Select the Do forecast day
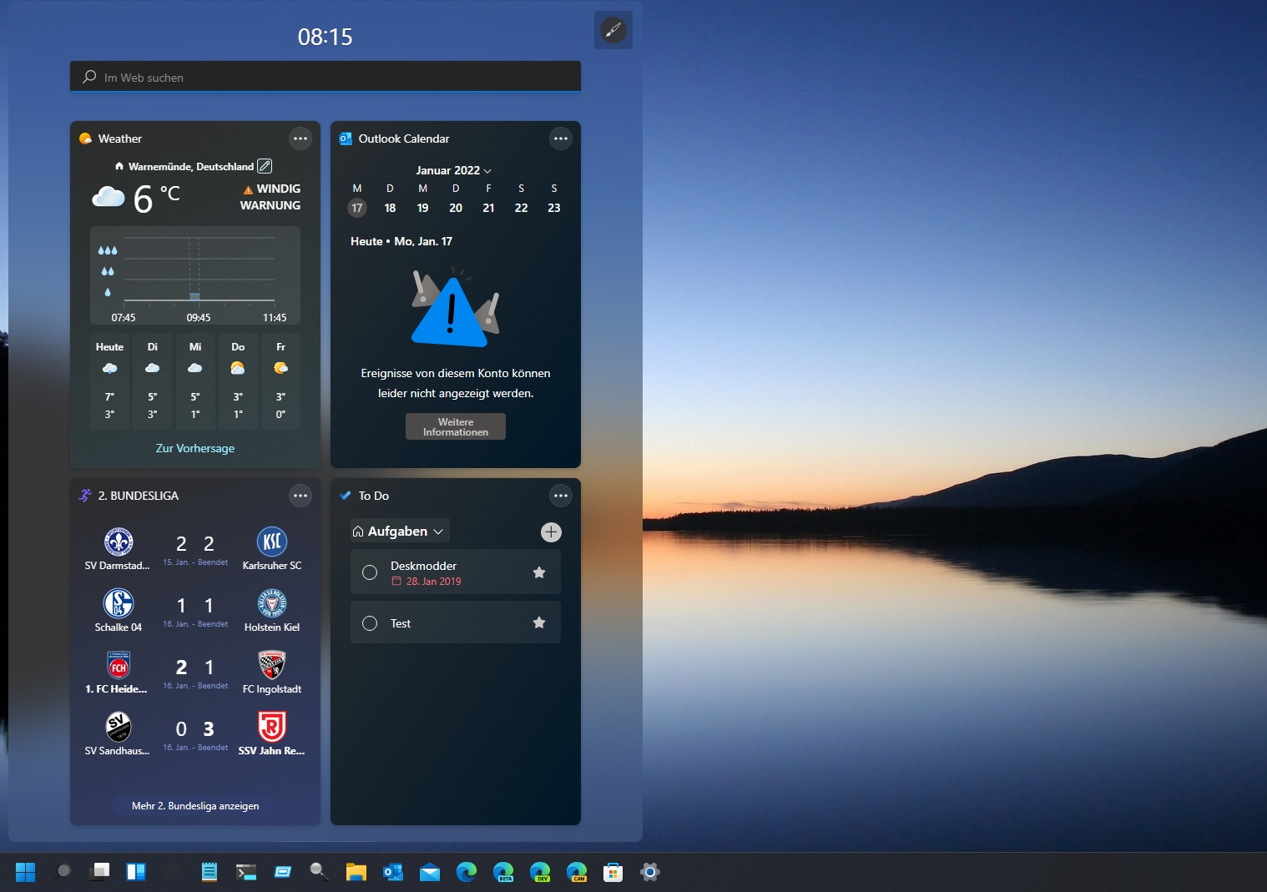The image size is (1267, 892). pos(238,380)
